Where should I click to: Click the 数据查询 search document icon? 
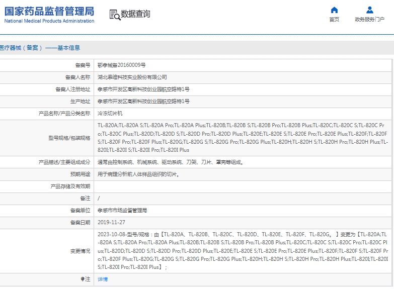point(115,15)
